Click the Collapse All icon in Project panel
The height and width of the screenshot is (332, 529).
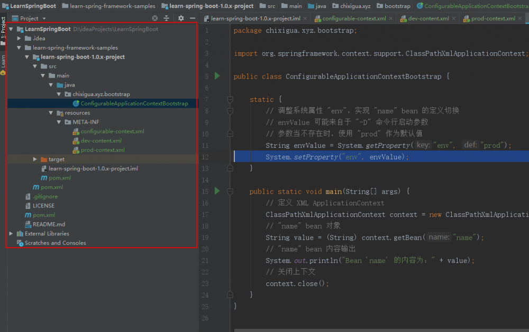click(x=167, y=18)
